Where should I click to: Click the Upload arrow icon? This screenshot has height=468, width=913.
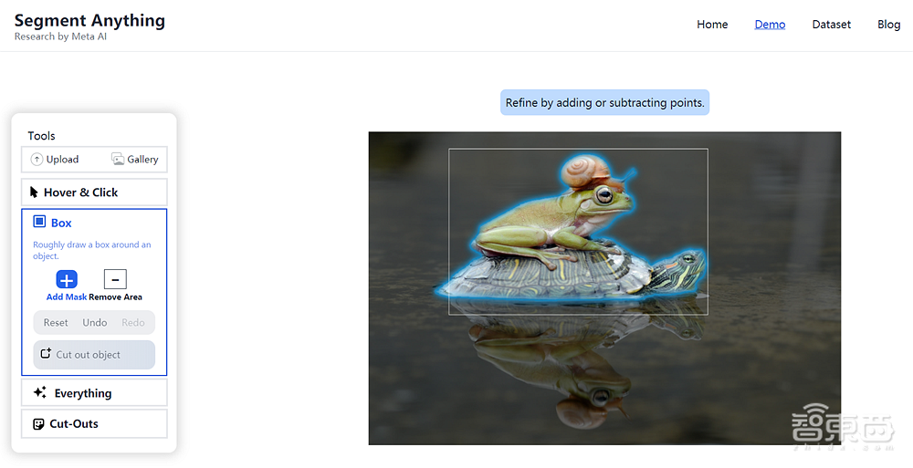(x=37, y=160)
